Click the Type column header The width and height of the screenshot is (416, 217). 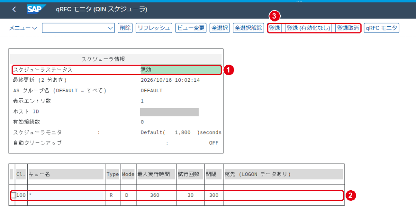[113, 174]
